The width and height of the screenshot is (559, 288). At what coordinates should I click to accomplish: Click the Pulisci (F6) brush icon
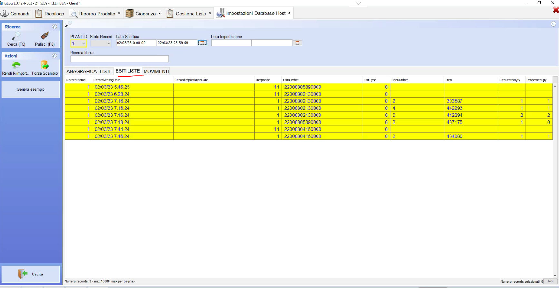tap(45, 36)
